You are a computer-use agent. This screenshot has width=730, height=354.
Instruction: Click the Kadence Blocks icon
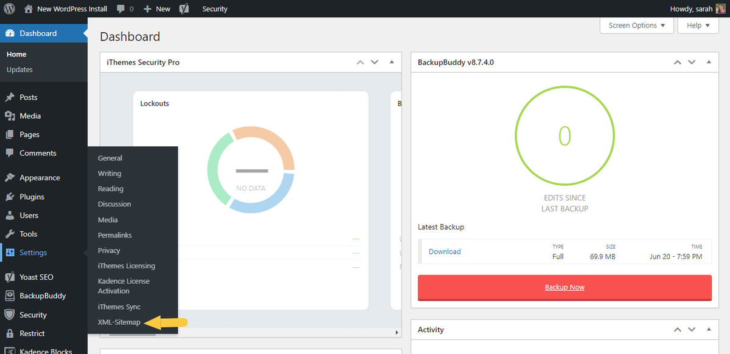[x=10, y=351]
